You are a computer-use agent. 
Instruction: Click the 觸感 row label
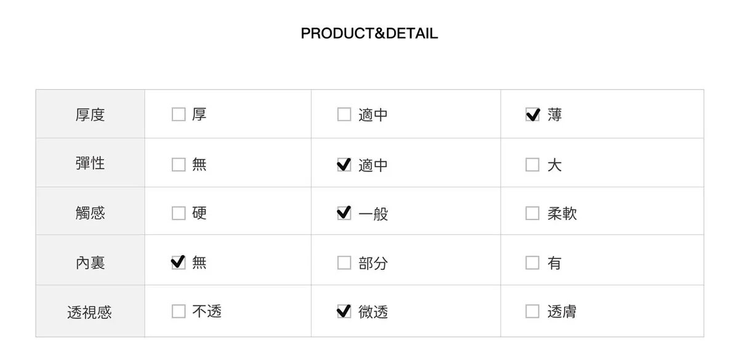90,213
